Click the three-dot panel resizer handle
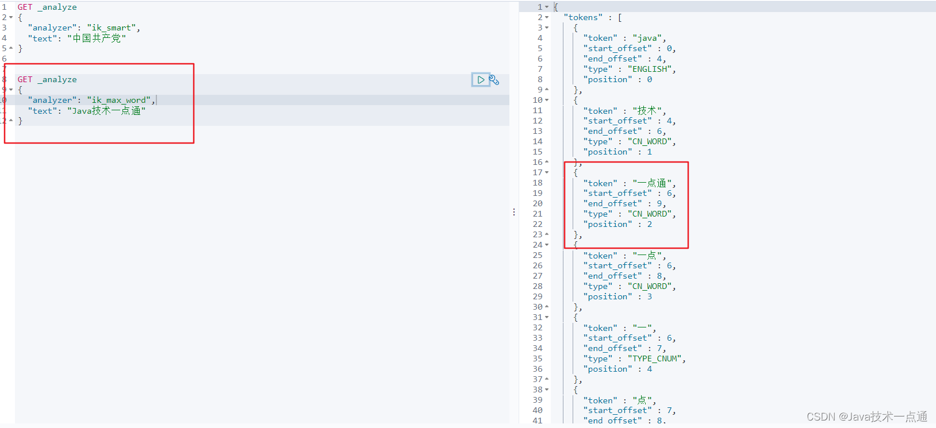The width and height of the screenshot is (936, 428). point(514,212)
